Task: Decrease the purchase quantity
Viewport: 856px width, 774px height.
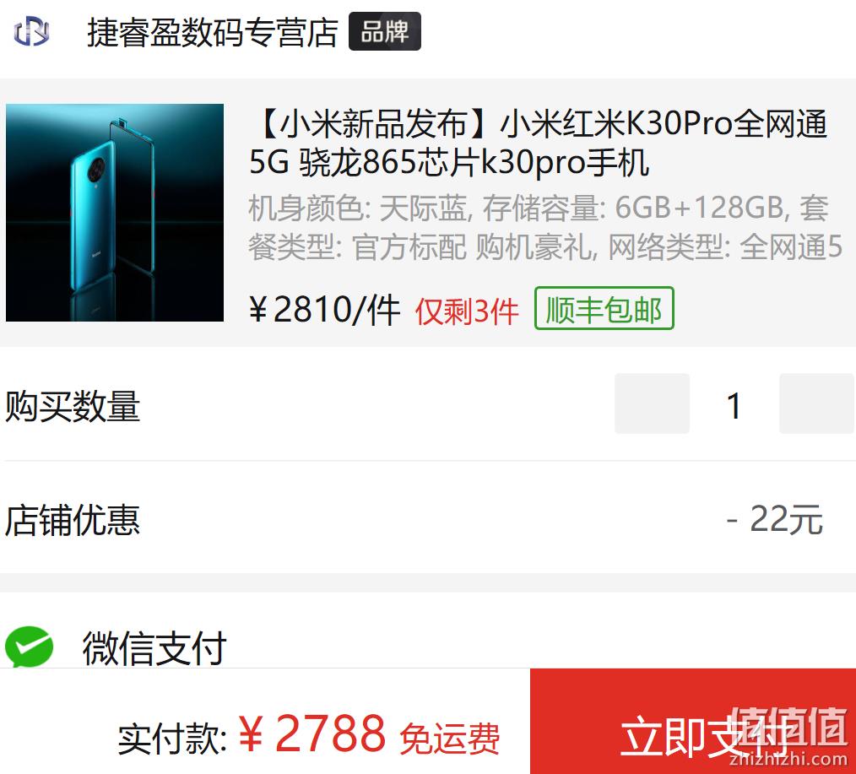Action: (652, 403)
